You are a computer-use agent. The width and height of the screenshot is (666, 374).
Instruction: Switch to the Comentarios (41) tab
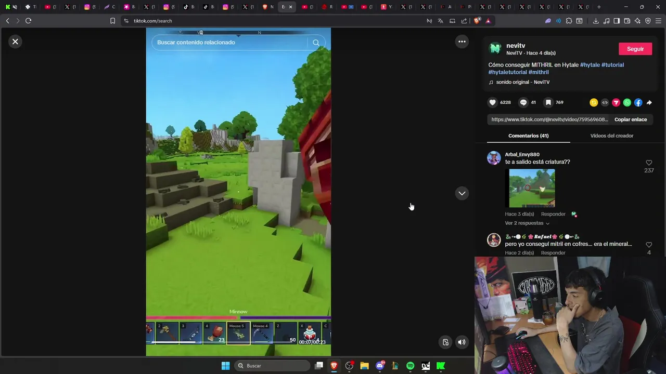click(528, 136)
